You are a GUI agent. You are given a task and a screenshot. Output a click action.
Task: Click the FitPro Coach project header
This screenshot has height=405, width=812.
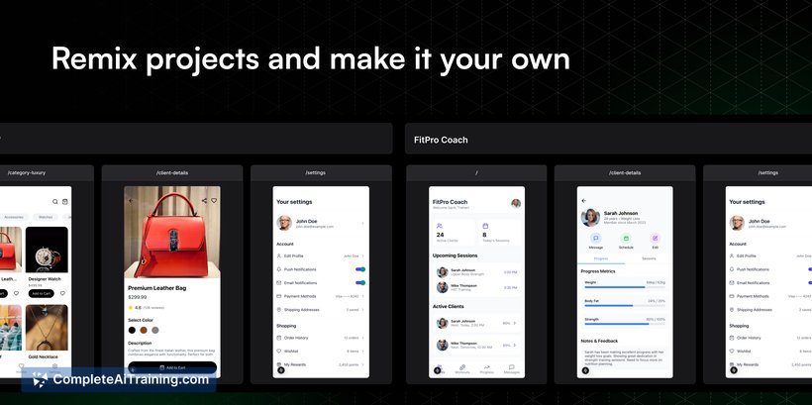tap(608, 140)
